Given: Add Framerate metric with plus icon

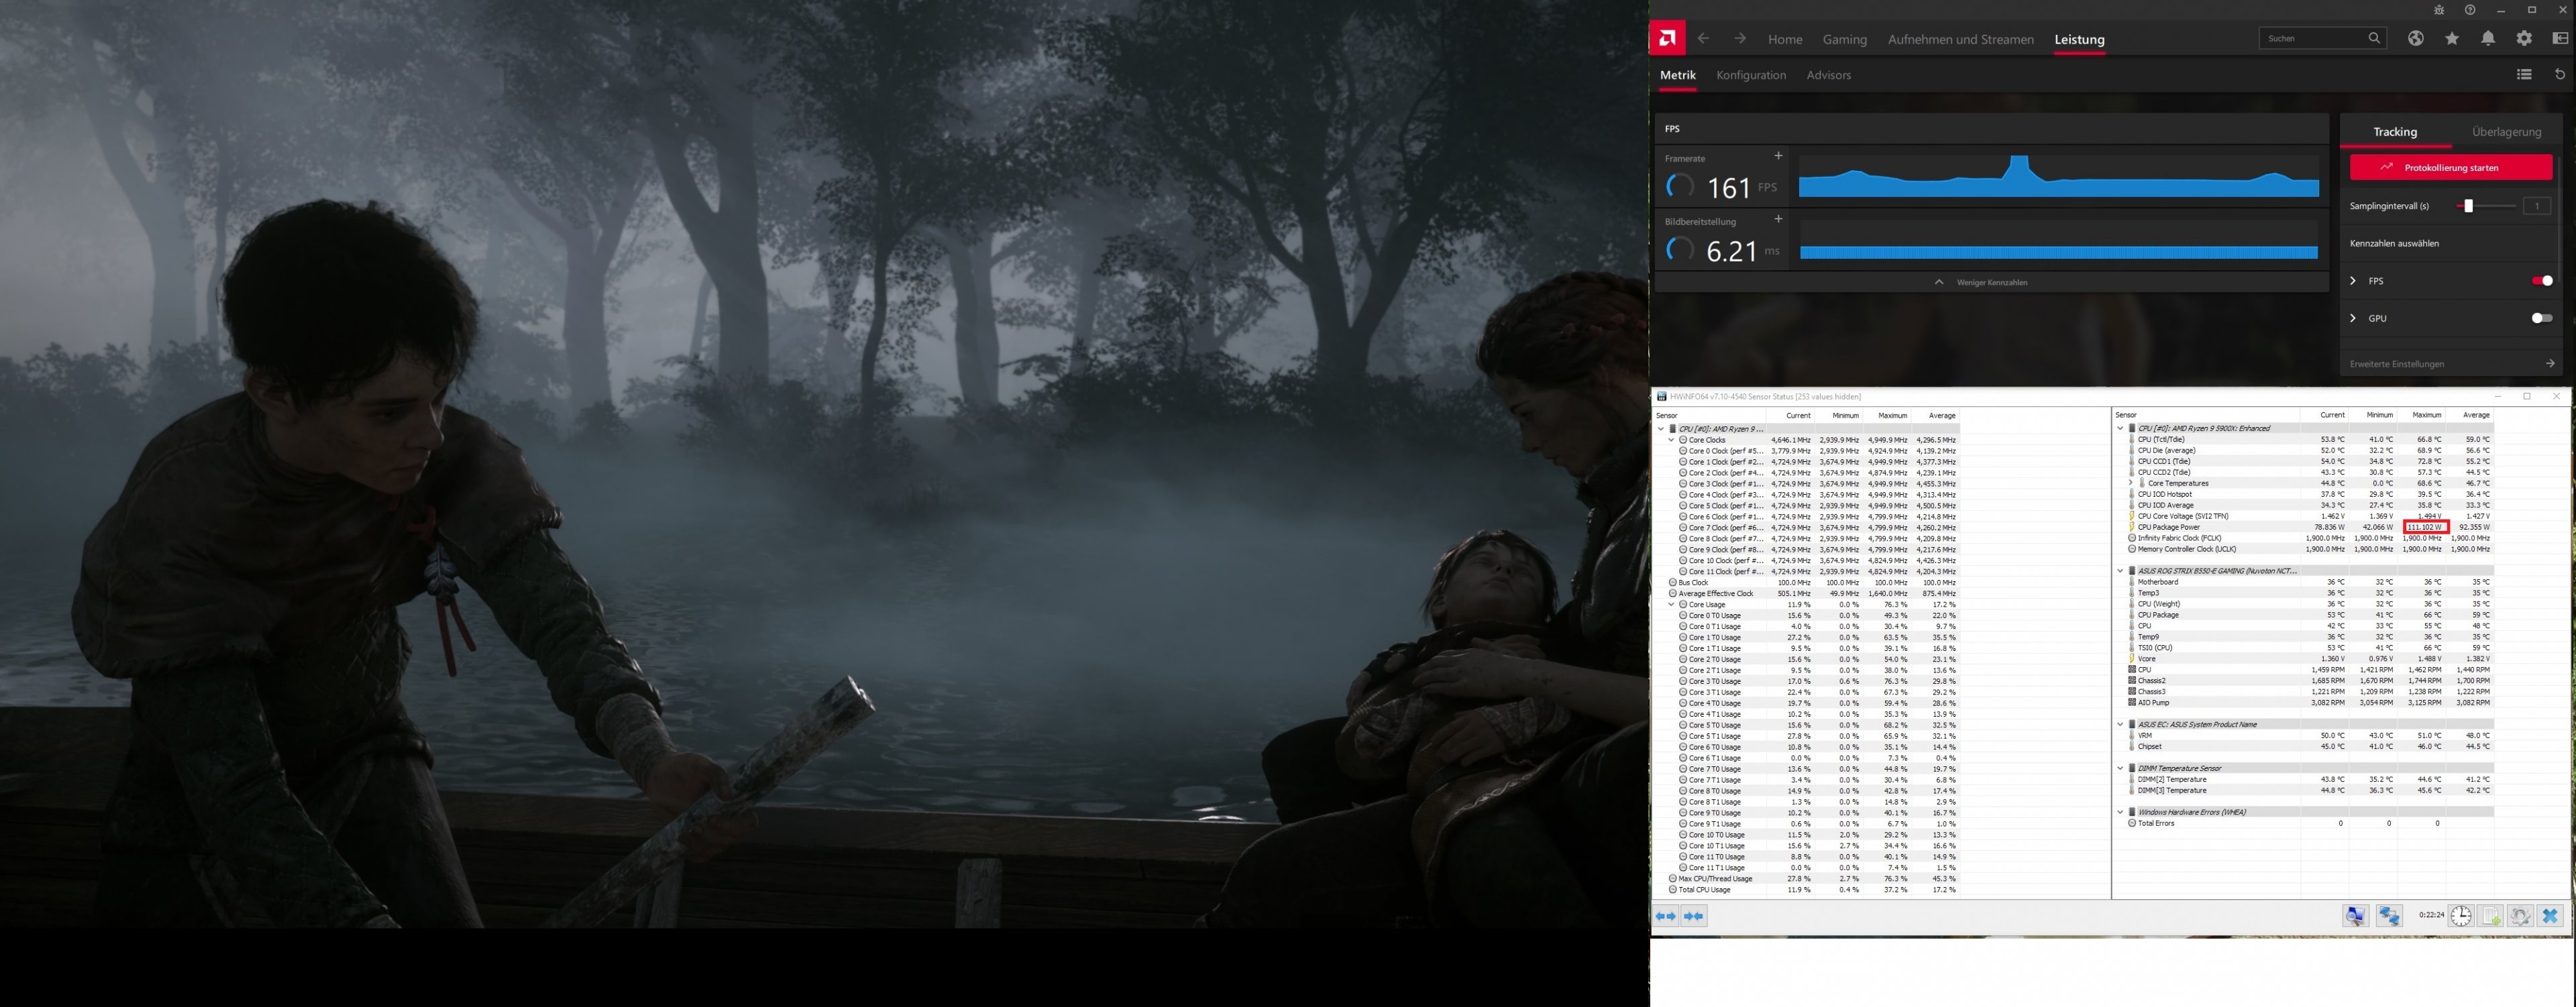Looking at the screenshot, I should (x=1778, y=156).
